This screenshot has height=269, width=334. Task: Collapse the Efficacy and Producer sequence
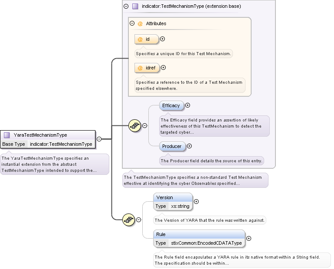[144, 126]
